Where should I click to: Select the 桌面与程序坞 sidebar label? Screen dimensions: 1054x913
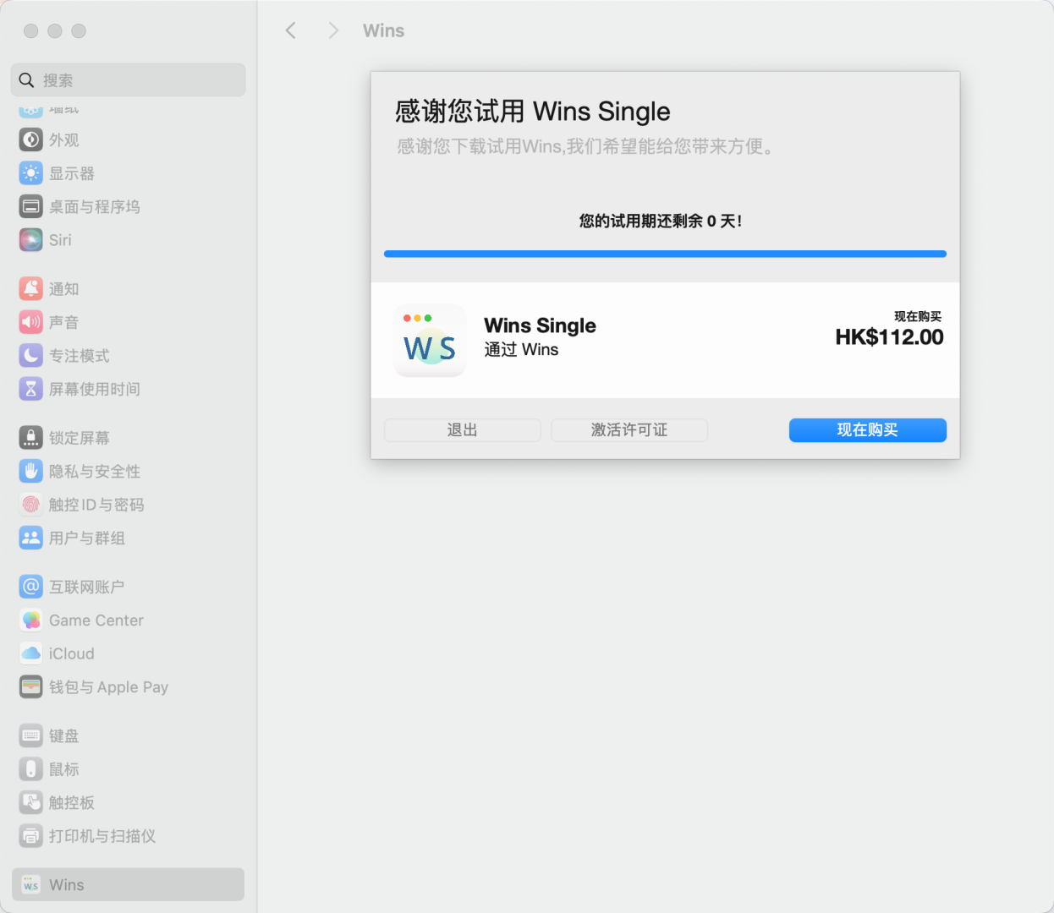tap(95, 206)
